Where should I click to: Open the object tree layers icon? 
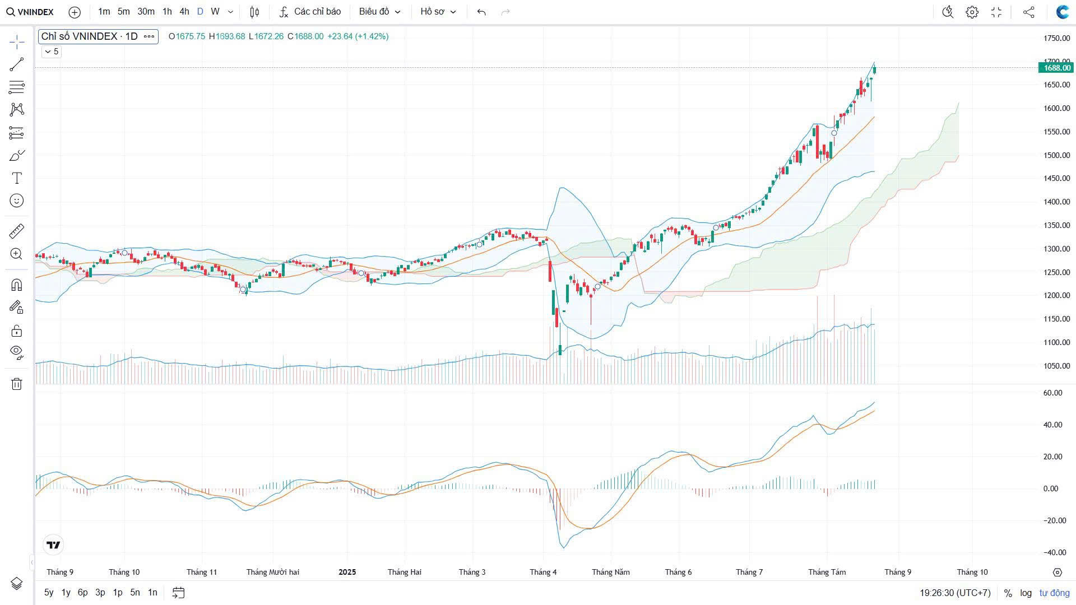point(17,584)
